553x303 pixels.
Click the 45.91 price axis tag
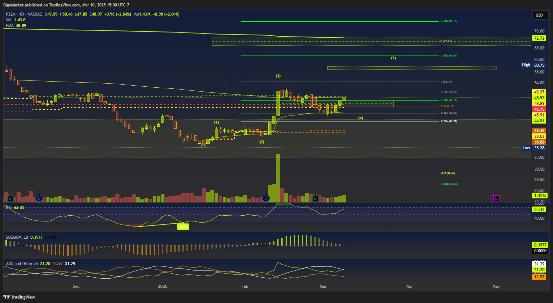(539, 115)
